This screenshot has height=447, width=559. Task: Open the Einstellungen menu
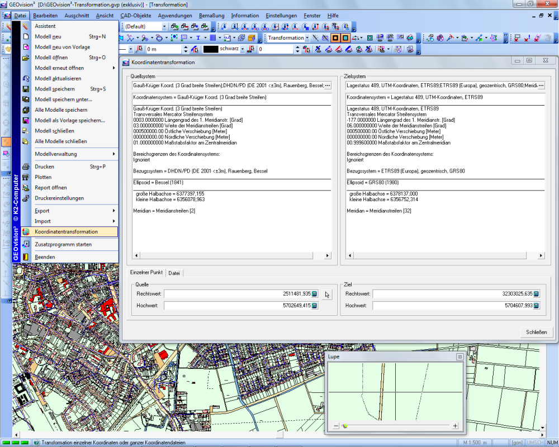coord(281,16)
